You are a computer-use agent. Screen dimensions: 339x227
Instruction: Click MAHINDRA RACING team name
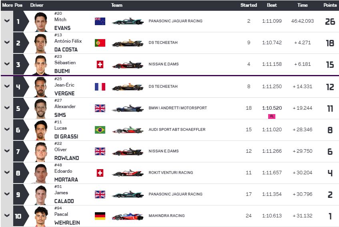(166, 216)
